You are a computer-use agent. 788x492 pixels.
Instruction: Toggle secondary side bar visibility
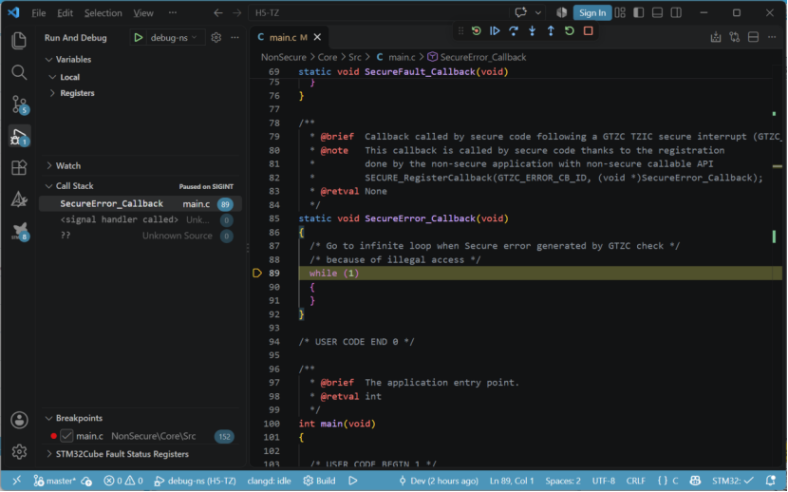(x=676, y=12)
